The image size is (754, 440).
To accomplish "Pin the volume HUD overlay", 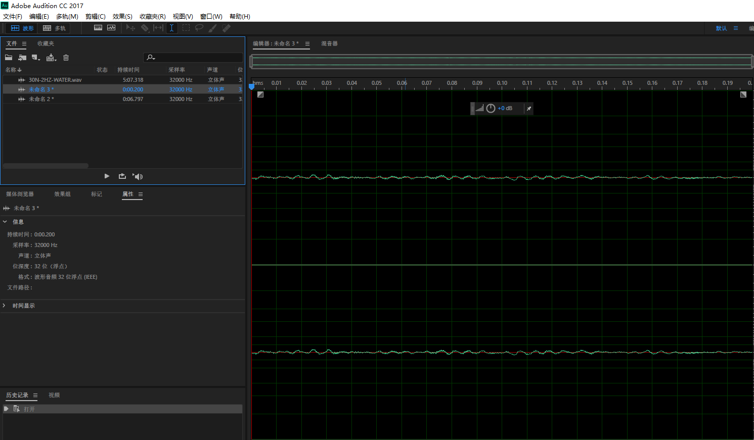I will [528, 109].
